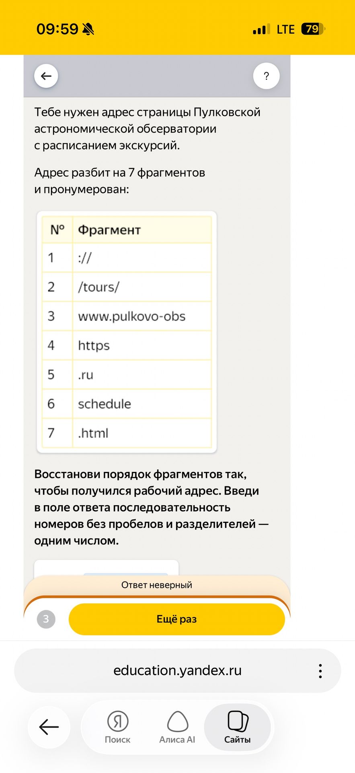Select the '.ru' fragment cell

[142, 374]
